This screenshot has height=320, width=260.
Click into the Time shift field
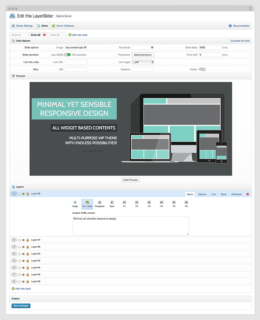(210, 55)
